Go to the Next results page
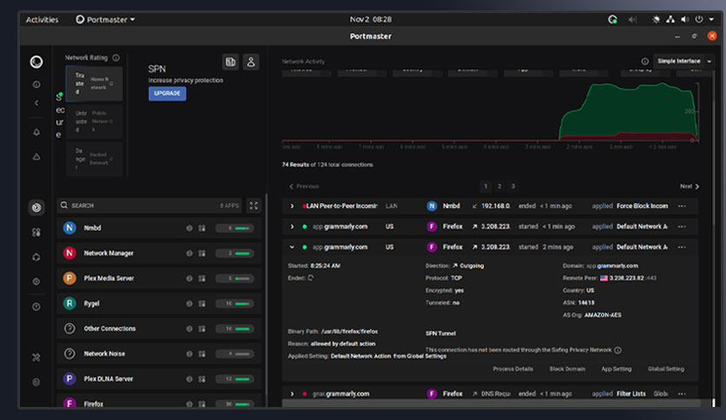726x420 pixels. (690, 187)
